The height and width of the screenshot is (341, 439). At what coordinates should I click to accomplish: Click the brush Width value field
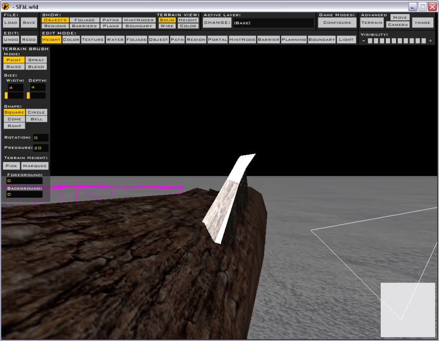[x=15, y=88]
